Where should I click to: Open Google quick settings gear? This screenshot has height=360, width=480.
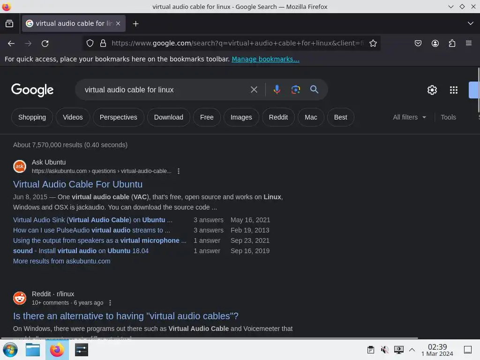click(x=432, y=90)
